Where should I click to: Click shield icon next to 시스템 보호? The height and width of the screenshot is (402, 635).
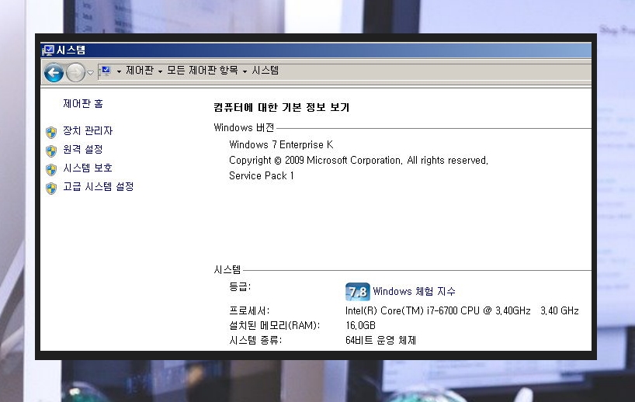(x=51, y=170)
